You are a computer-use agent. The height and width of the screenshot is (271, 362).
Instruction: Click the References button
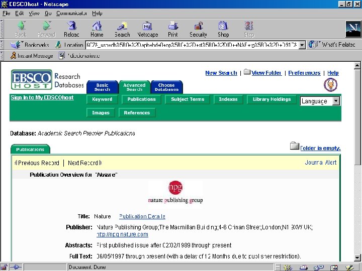[137, 113]
